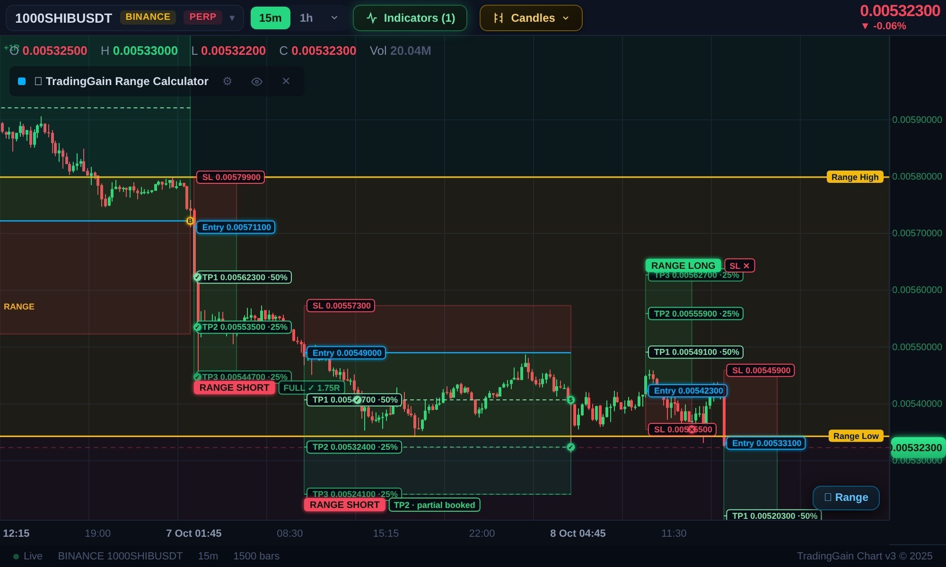This screenshot has width=946, height=567.
Task: Click the Range High line tag
Action: click(855, 177)
